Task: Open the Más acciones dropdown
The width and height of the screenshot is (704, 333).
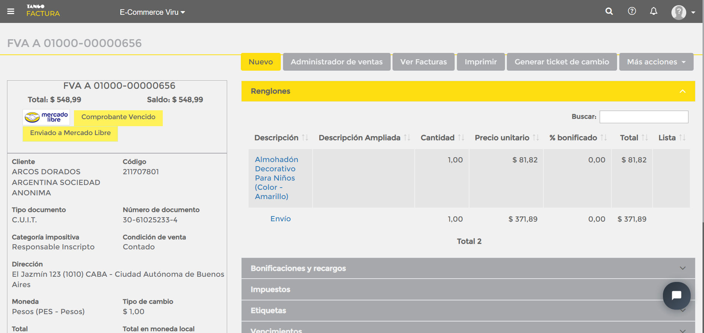Action: click(656, 62)
